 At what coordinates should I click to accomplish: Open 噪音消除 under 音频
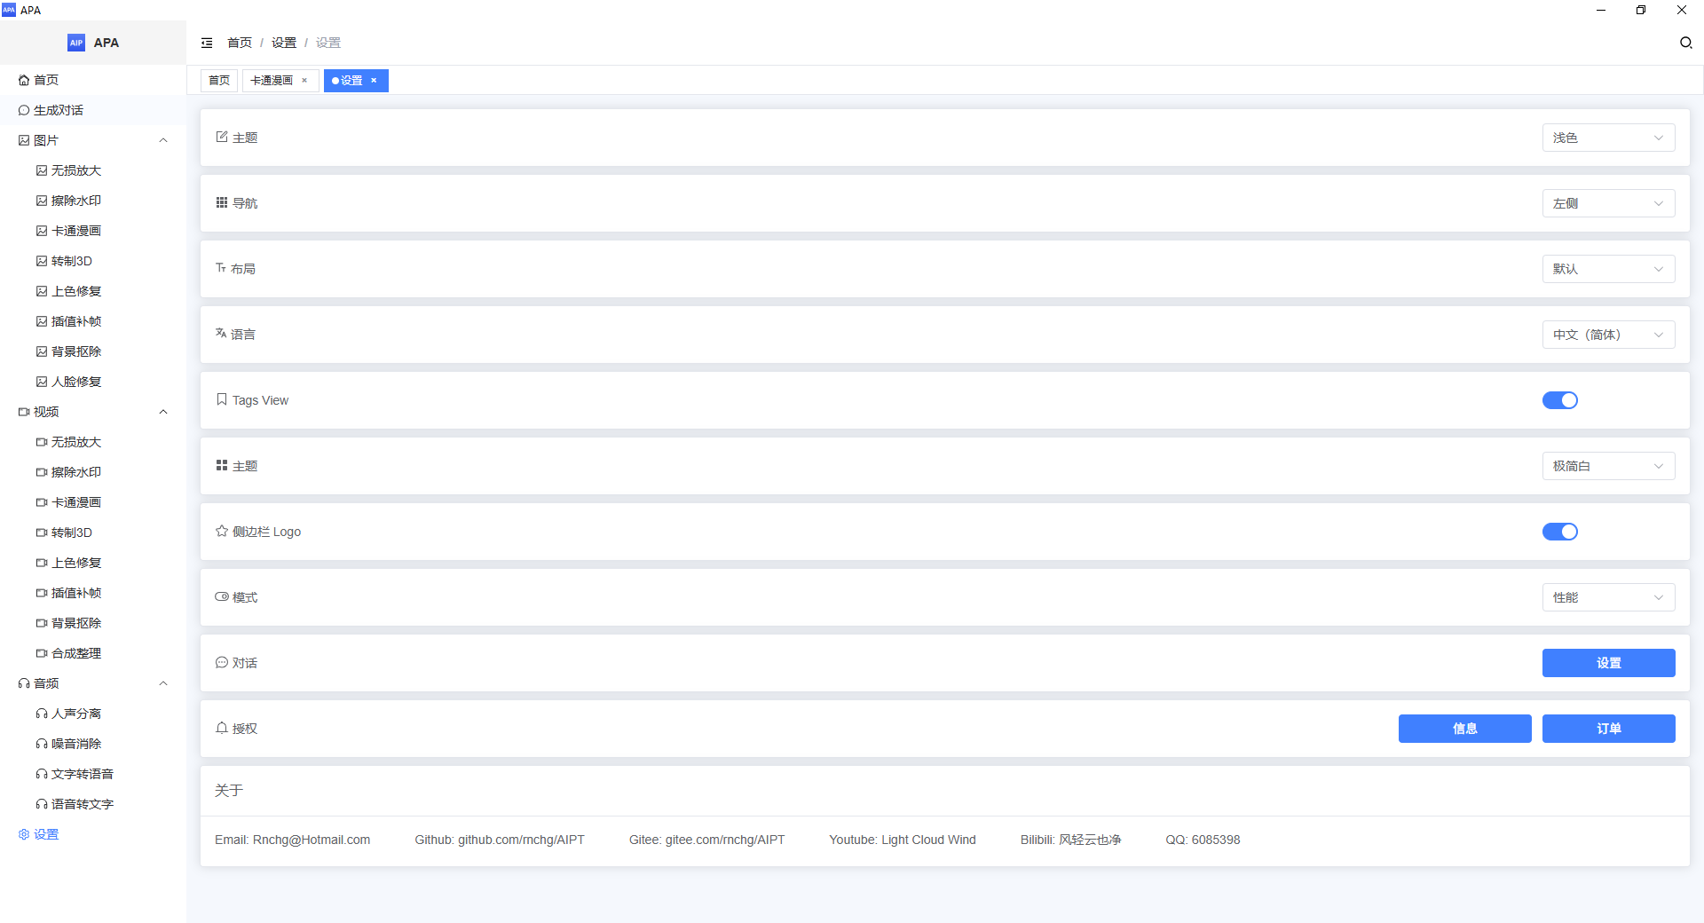click(93, 744)
